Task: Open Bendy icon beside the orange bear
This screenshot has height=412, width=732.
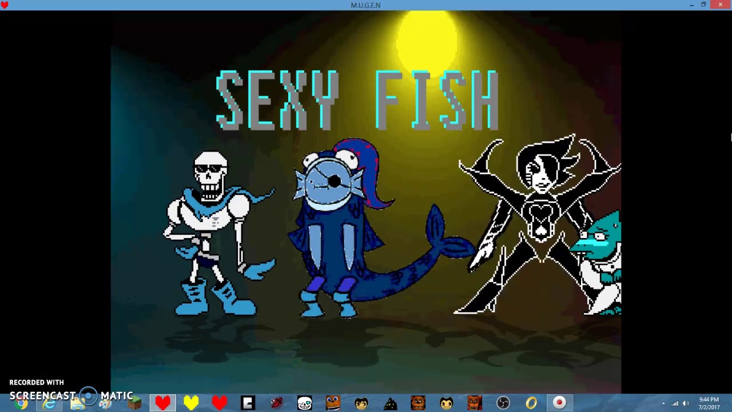Action: (x=361, y=403)
